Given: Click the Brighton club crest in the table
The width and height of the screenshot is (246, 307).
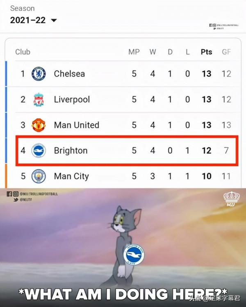Looking at the screenshot, I should [39, 151].
